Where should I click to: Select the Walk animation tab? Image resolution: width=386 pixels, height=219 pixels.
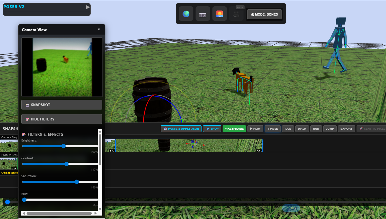tap(302, 129)
